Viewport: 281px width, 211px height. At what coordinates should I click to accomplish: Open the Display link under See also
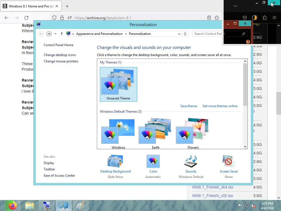coord(49,163)
